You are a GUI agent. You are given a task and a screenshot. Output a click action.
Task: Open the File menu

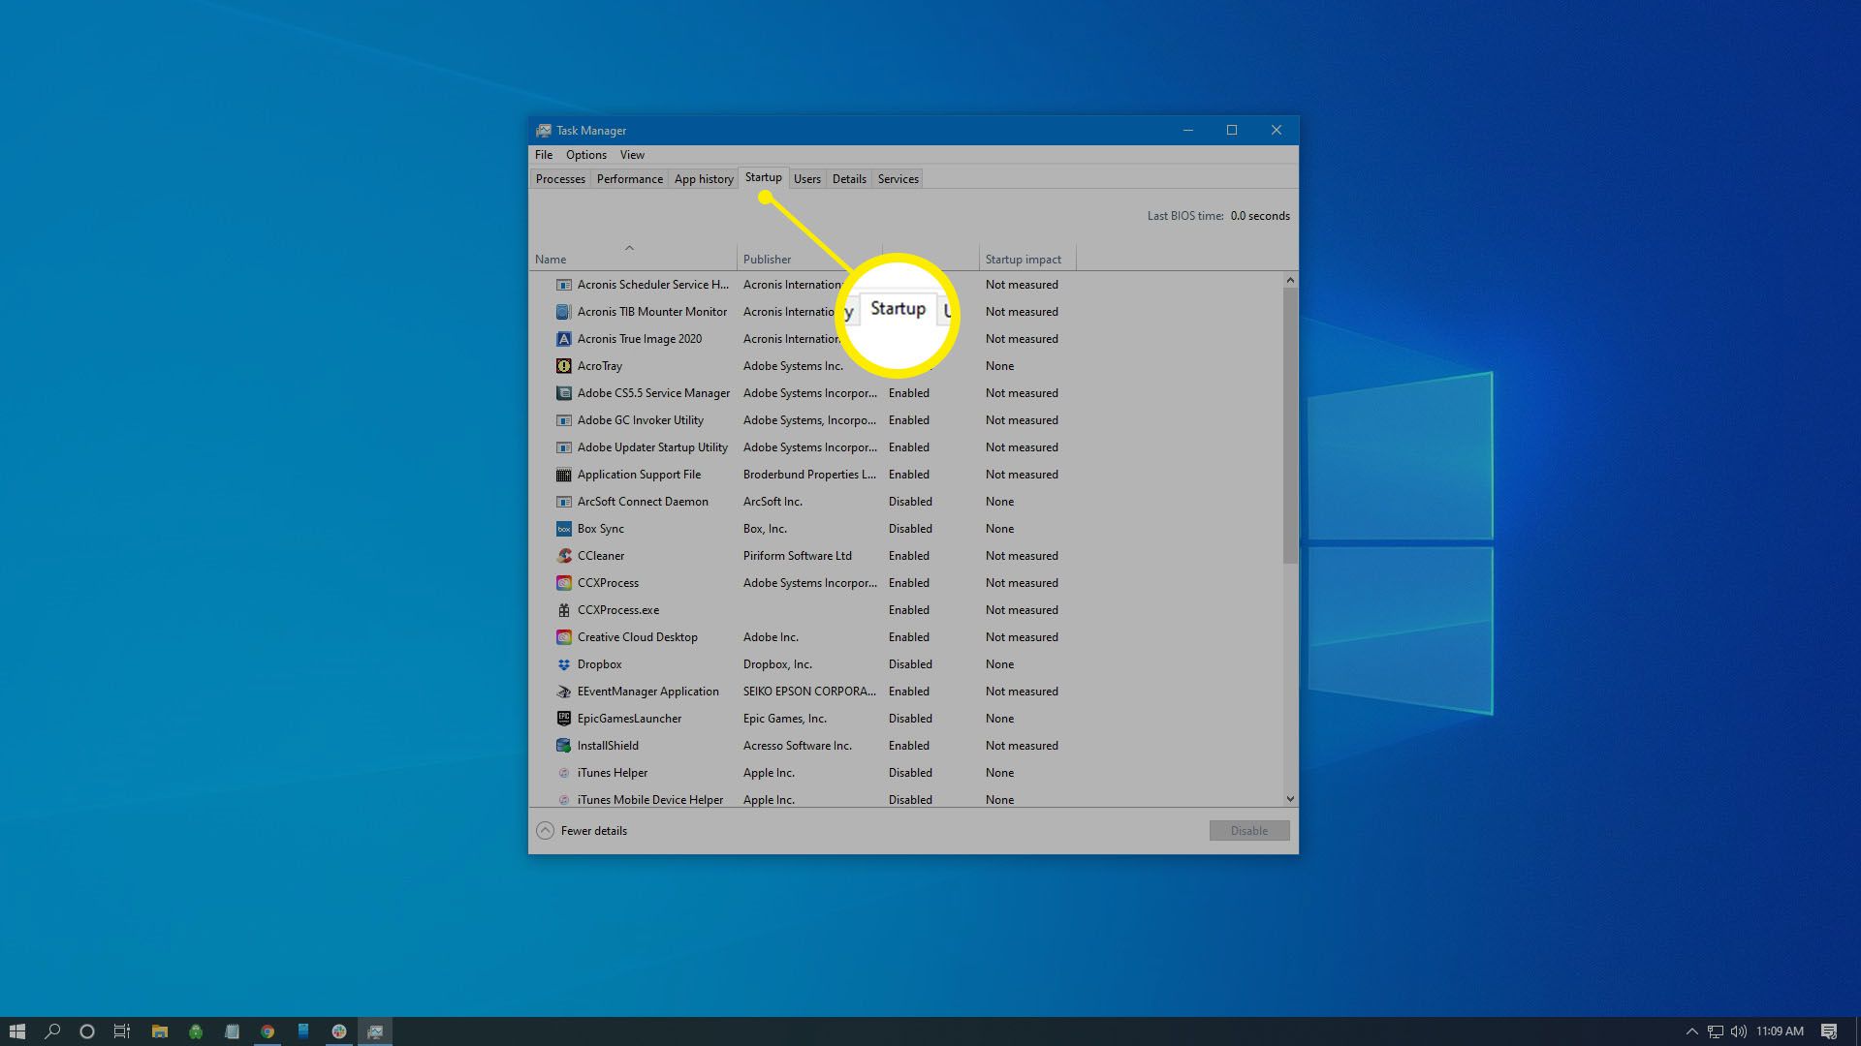(x=543, y=153)
